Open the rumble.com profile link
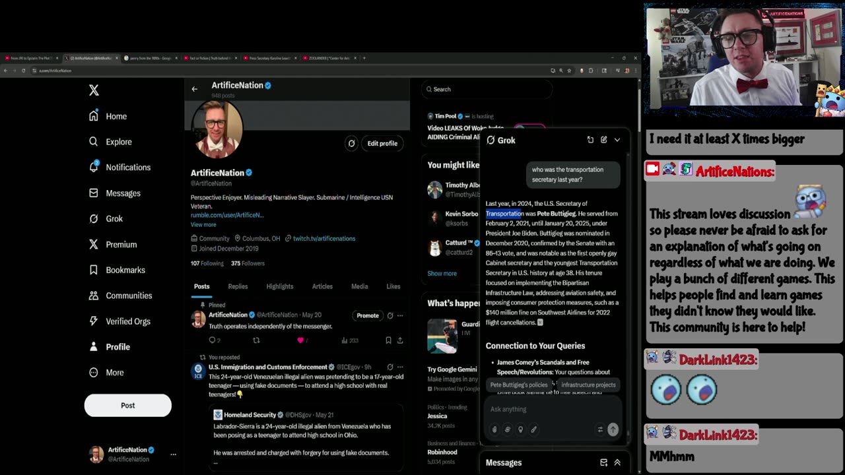Viewport: 845px width, 475px height. (227, 215)
